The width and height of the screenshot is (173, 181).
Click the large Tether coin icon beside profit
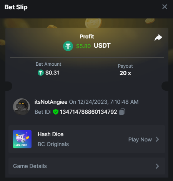coord(68,46)
